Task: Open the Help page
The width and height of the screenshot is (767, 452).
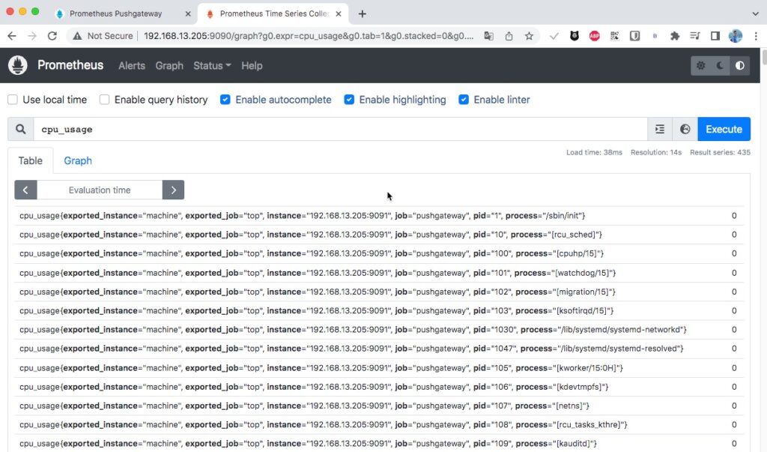Action: 252,66
